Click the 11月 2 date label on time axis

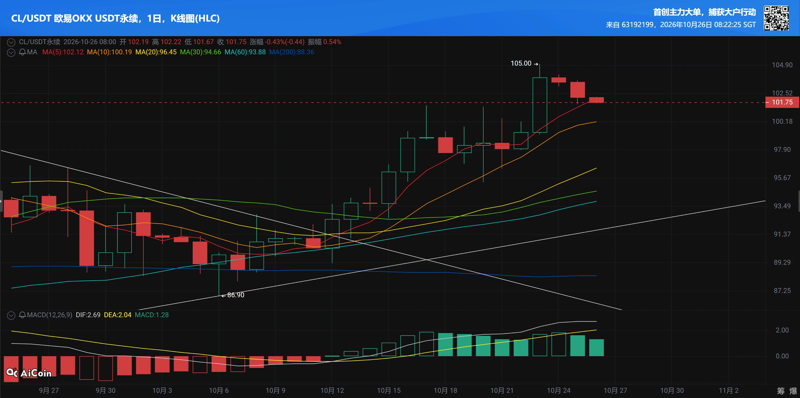coord(729,390)
